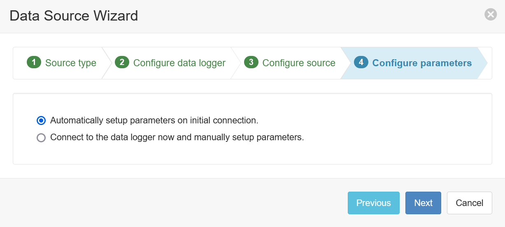Go to the Source type step

[62, 63]
